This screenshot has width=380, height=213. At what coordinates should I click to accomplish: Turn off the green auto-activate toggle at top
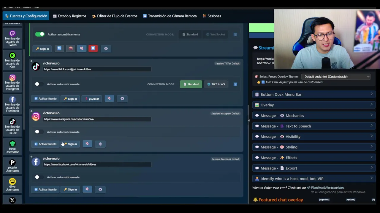click(40, 34)
